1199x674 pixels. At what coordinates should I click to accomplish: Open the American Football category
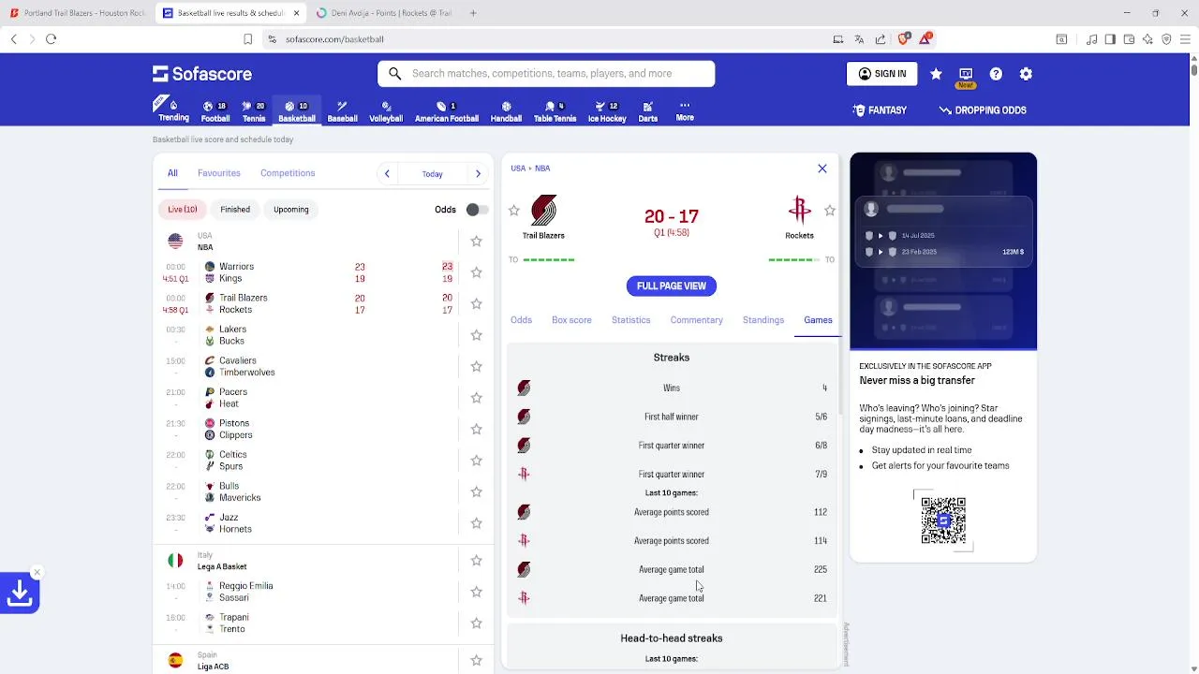447,110
